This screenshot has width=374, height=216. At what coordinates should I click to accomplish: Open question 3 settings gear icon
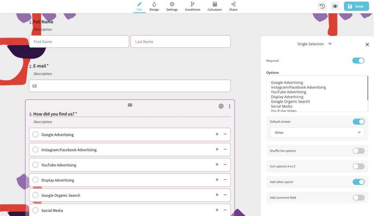click(221, 106)
